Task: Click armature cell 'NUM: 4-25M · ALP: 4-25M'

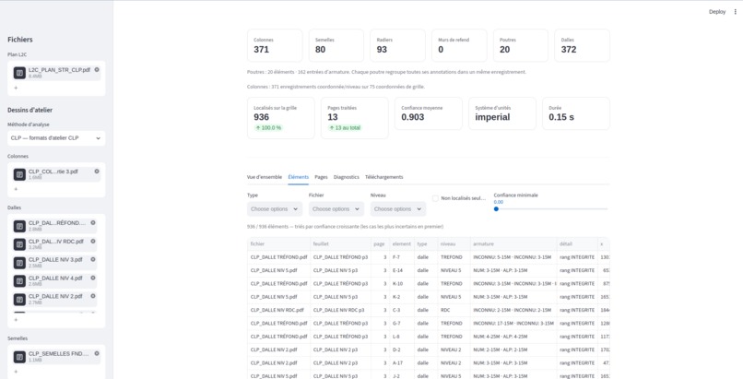Action: [513, 337]
